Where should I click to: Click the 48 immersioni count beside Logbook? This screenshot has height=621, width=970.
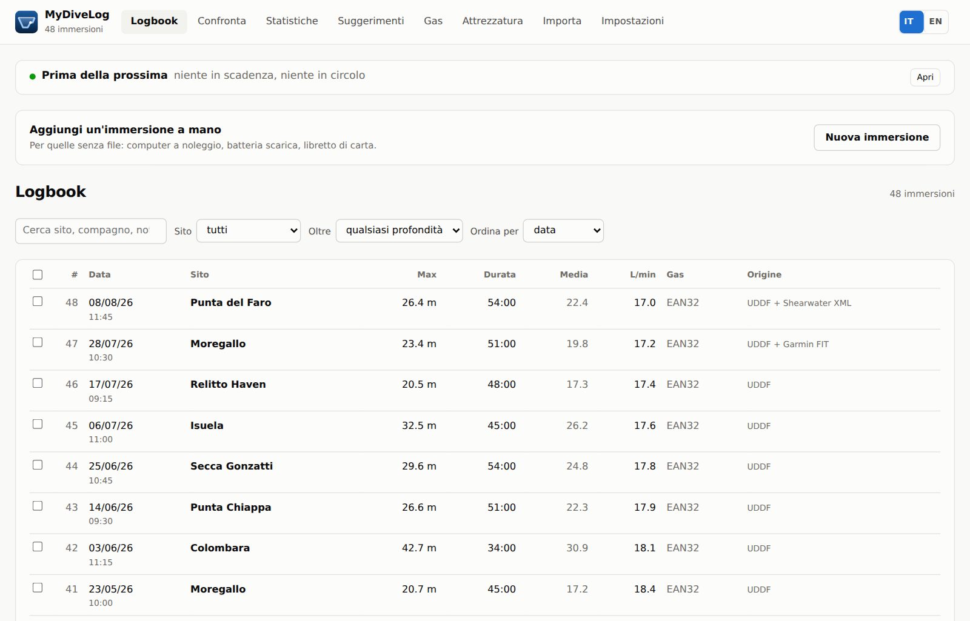(921, 194)
